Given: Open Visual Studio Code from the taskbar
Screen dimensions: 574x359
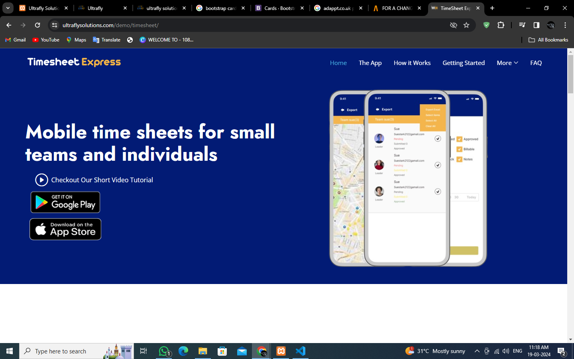Looking at the screenshot, I should click(x=301, y=351).
